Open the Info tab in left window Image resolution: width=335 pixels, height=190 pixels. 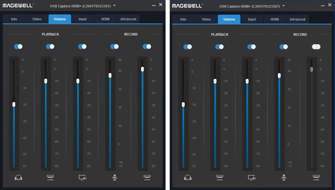(x=14, y=19)
